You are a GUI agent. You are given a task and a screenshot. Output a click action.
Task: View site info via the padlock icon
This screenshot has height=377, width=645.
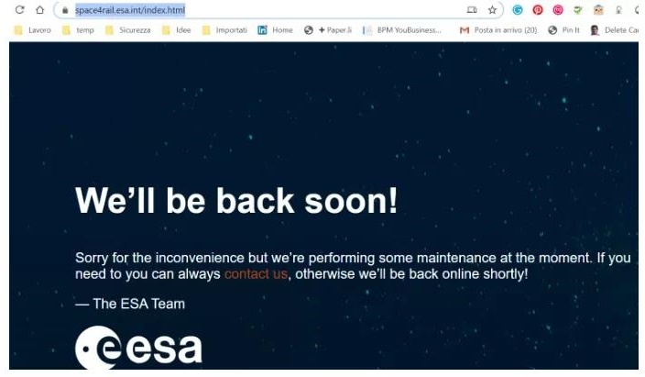65,10
